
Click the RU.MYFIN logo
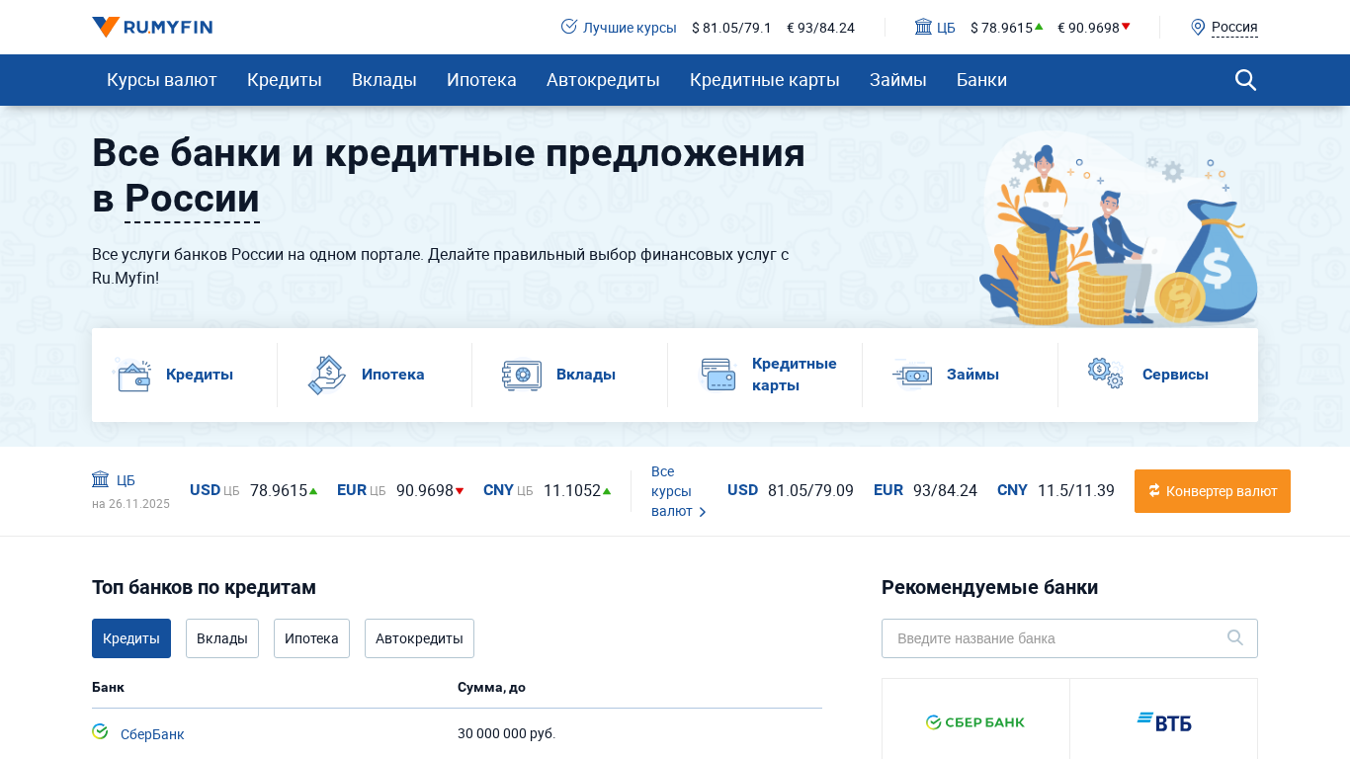pyautogui.click(x=152, y=27)
